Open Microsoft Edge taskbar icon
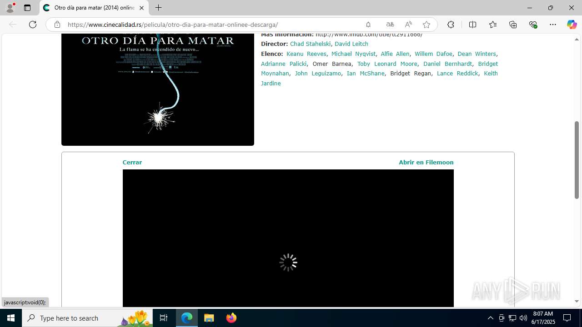The width and height of the screenshot is (582, 327). pyautogui.click(x=187, y=318)
